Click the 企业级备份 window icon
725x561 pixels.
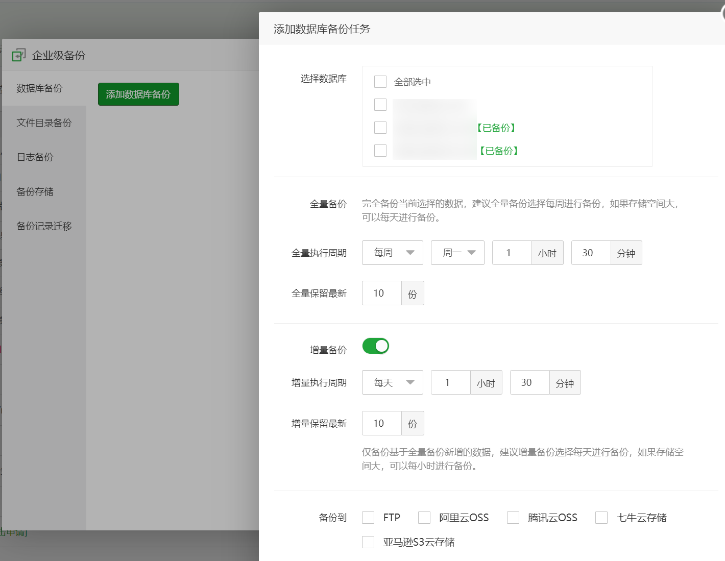pyautogui.click(x=19, y=55)
